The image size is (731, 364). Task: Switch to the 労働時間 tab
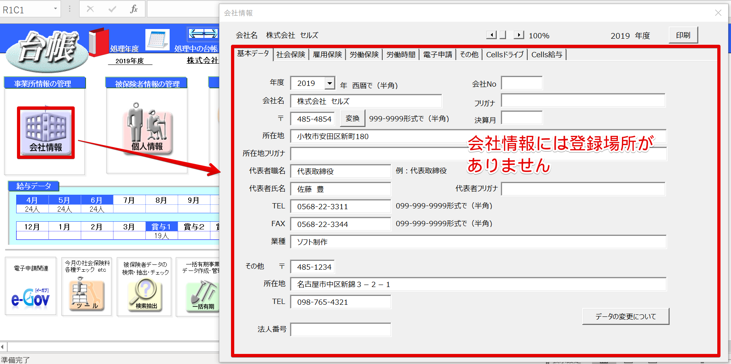pyautogui.click(x=401, y=54)
